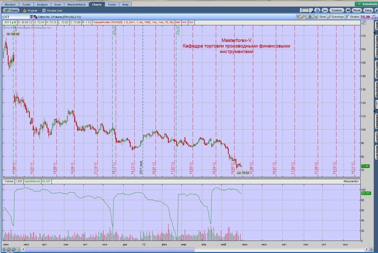Open the Studies menu
378x253 pixels.
tap(353, 17)
